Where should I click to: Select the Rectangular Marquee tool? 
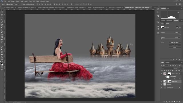coord(2,12)
